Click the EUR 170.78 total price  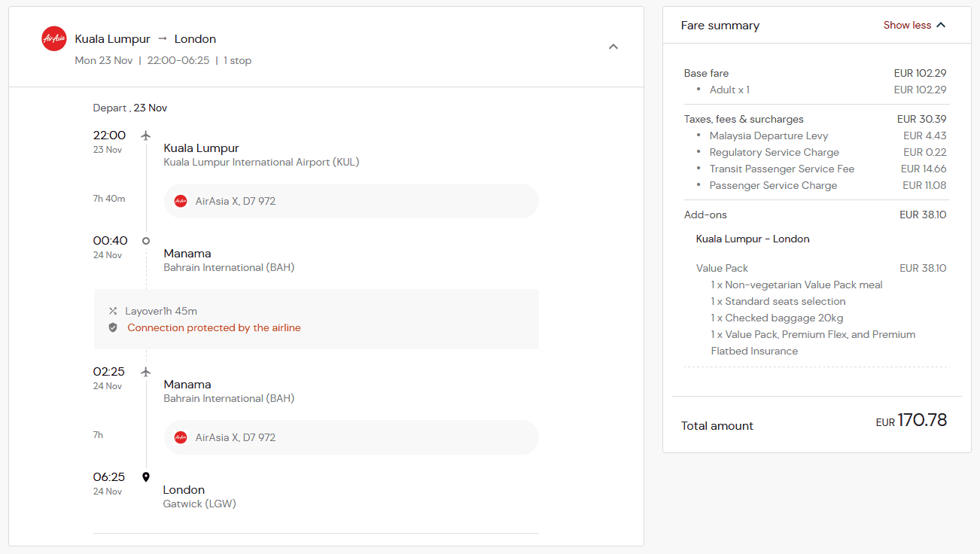[x=912, y=420]
